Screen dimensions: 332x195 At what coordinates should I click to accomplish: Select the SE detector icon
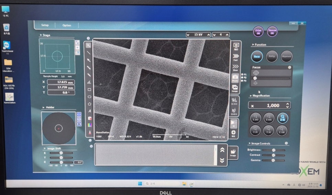click(234, 123)
